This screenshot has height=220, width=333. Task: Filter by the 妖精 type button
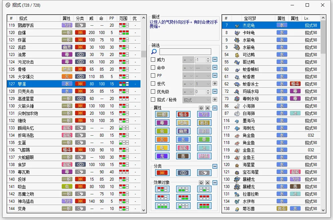pyautogui.click(x=204, y=156)
